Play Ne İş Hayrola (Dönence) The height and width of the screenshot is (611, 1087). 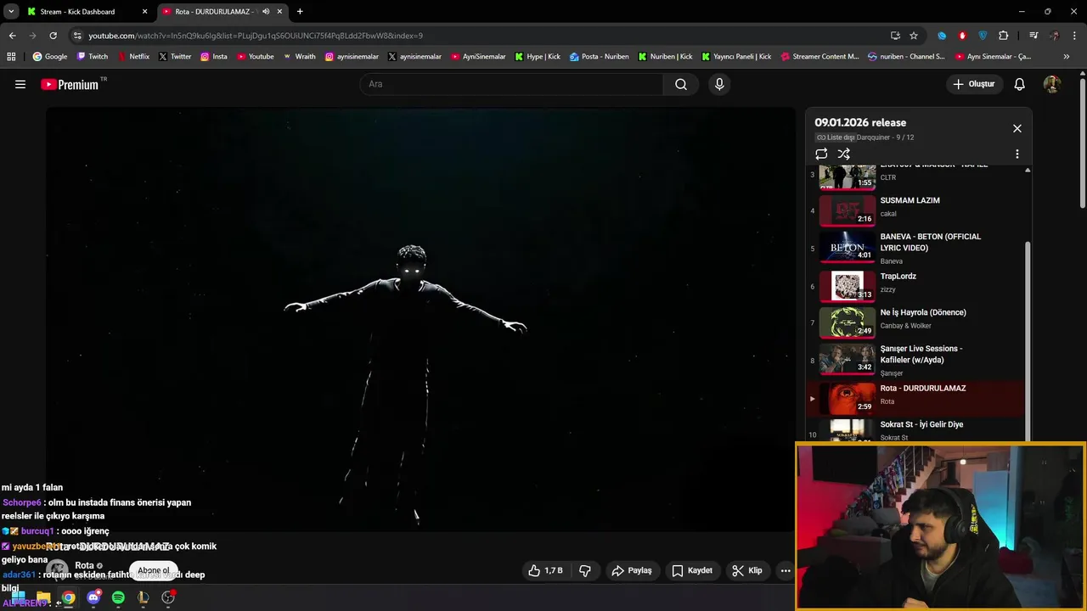click(x=915, y=322)
